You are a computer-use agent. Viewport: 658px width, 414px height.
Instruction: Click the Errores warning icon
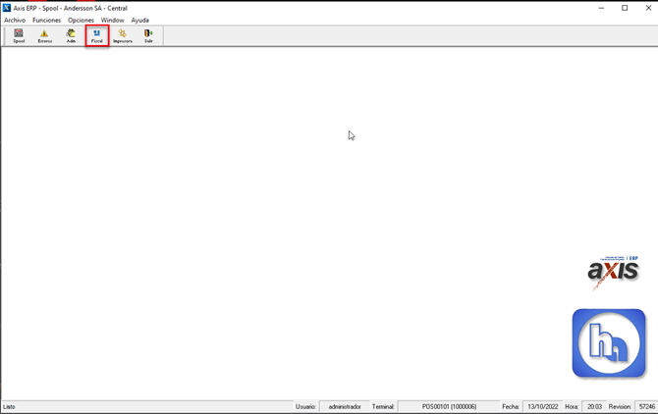[44, 36]
